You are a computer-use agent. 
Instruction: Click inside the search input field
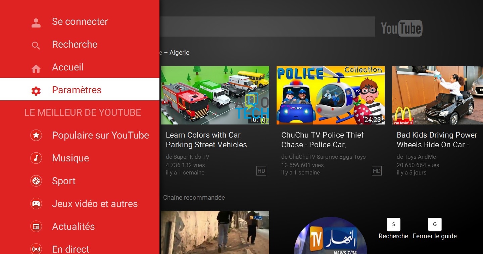click(269, 27)
